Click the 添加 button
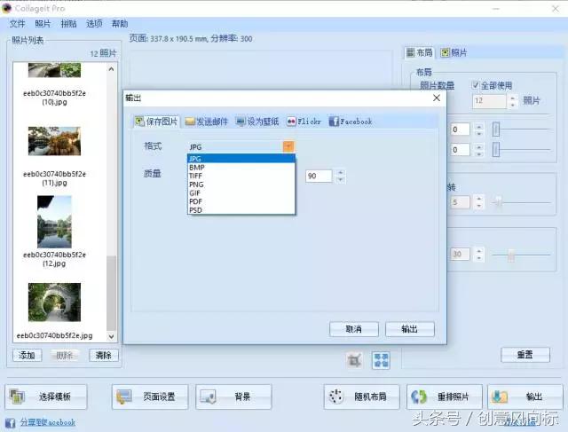Screen dimensions: 568x432 pos(28,355)
